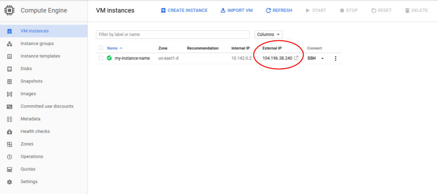Click the Import VM download icon
The width and height of the screenshot is (438, 194).
(223, 10)
